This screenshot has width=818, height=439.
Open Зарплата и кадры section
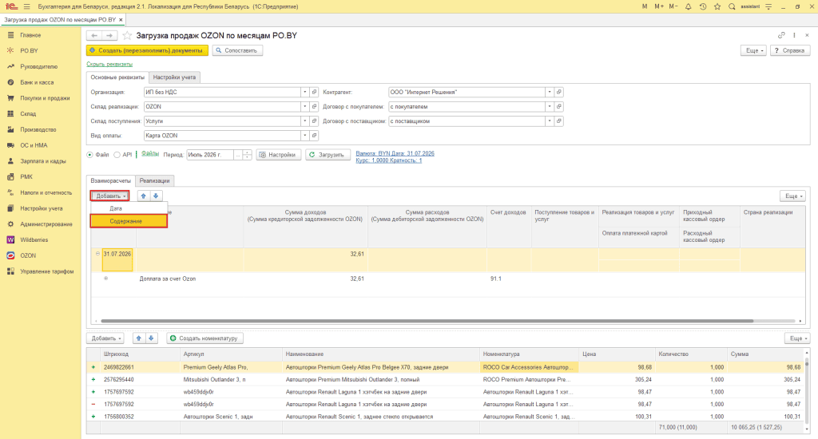(x=43, y=161)
